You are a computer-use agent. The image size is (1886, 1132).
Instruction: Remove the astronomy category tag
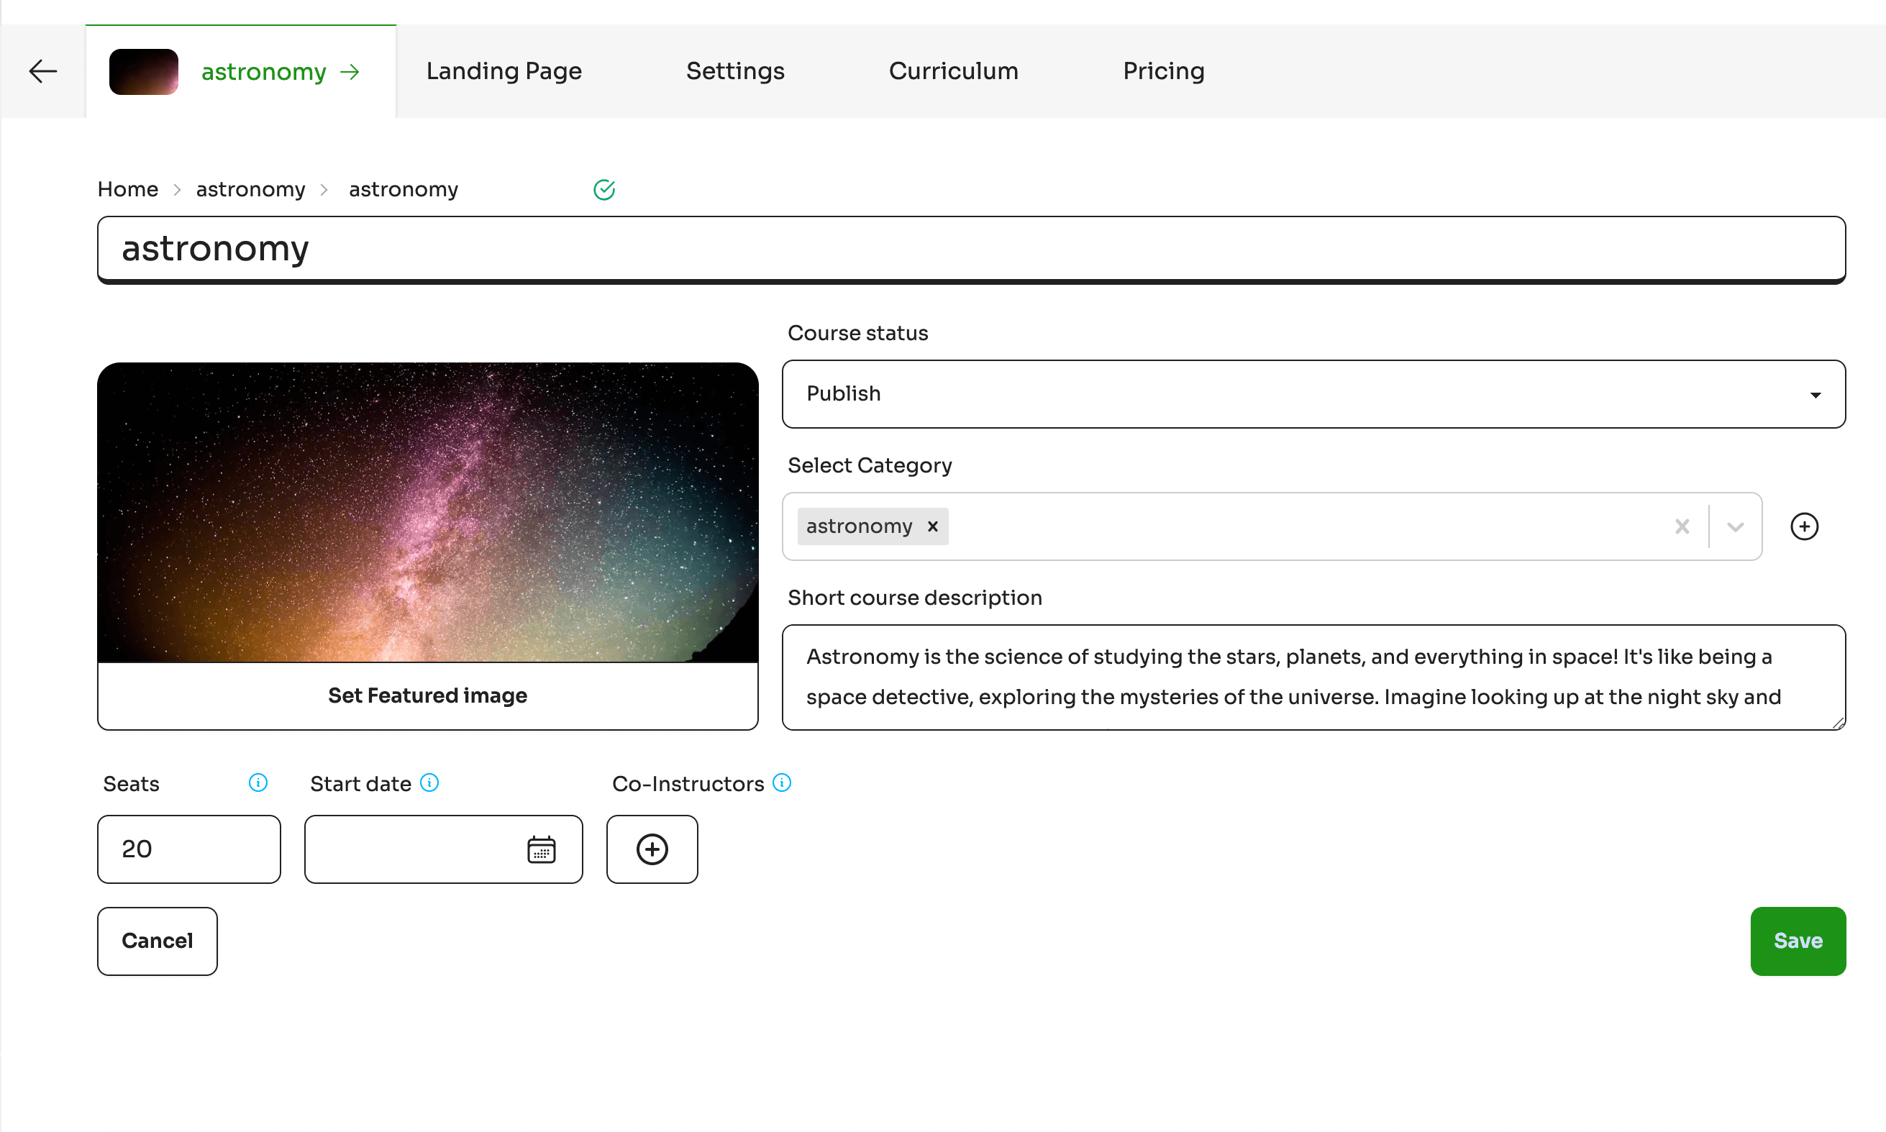932,526
